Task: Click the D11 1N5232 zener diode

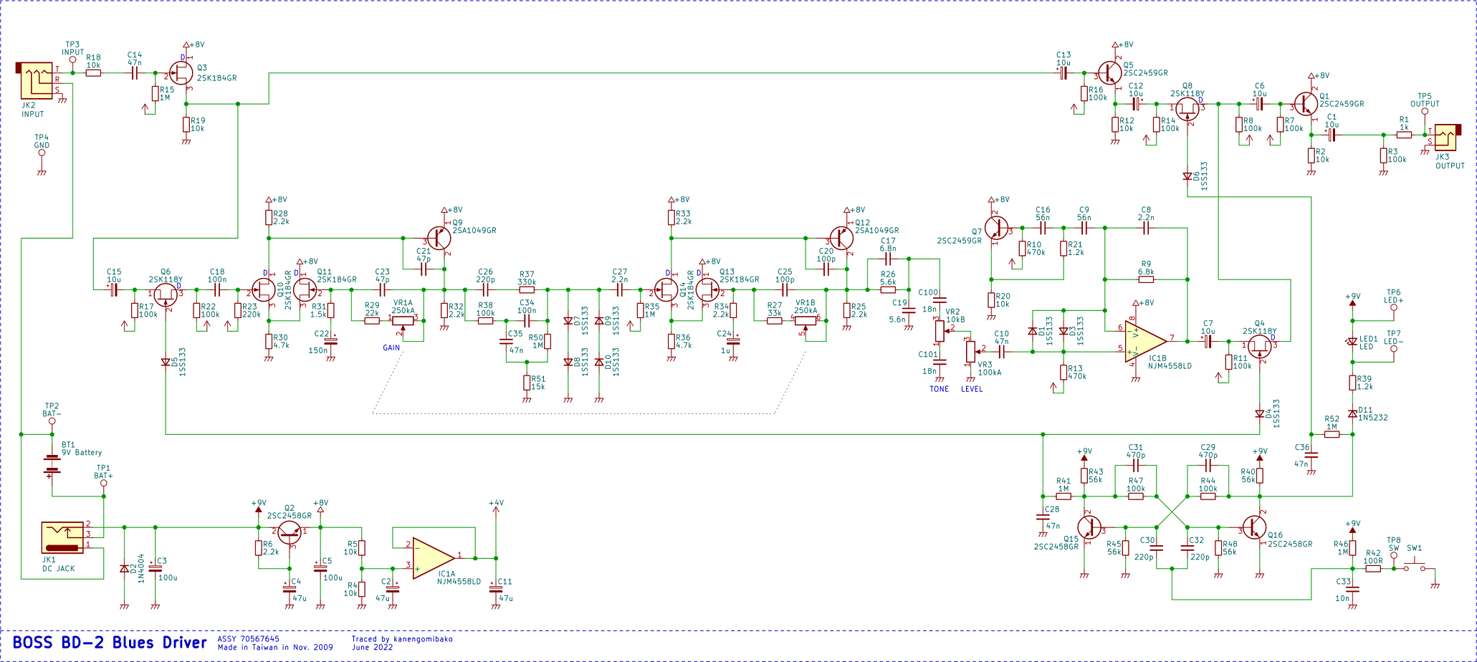Action: (1352, 413)
